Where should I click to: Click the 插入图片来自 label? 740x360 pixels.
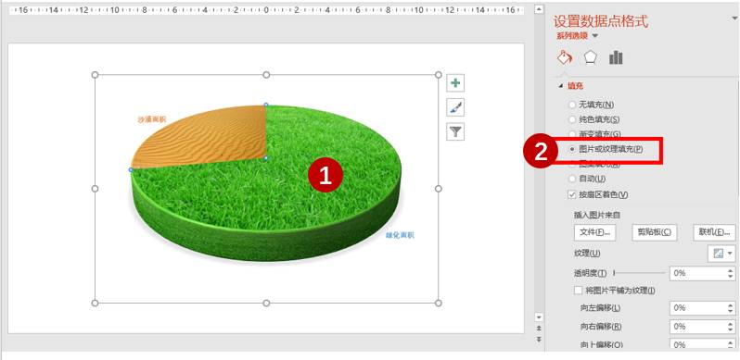(597, 216)
